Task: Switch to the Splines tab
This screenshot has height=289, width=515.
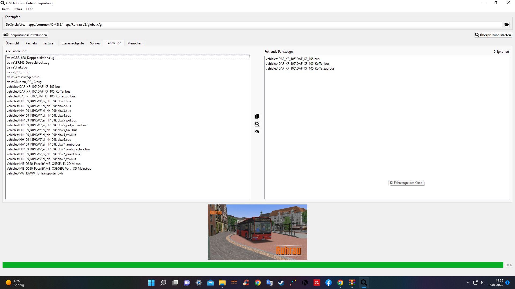Action: 95,43
